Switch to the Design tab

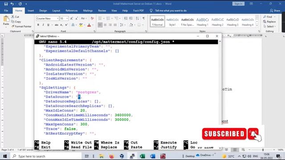(x=43, y=11)
